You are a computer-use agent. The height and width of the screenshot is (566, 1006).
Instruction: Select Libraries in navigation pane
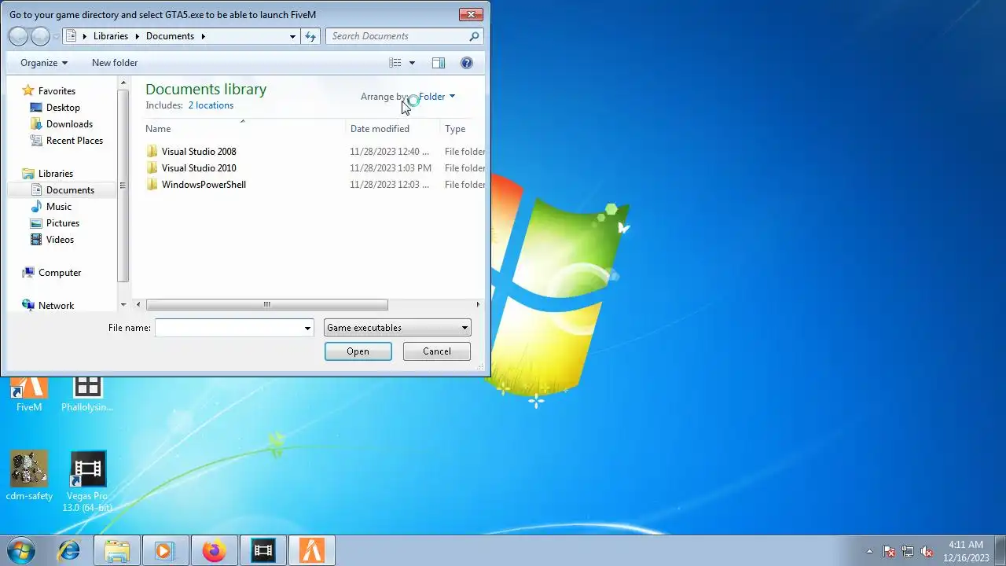coord(56,174)
